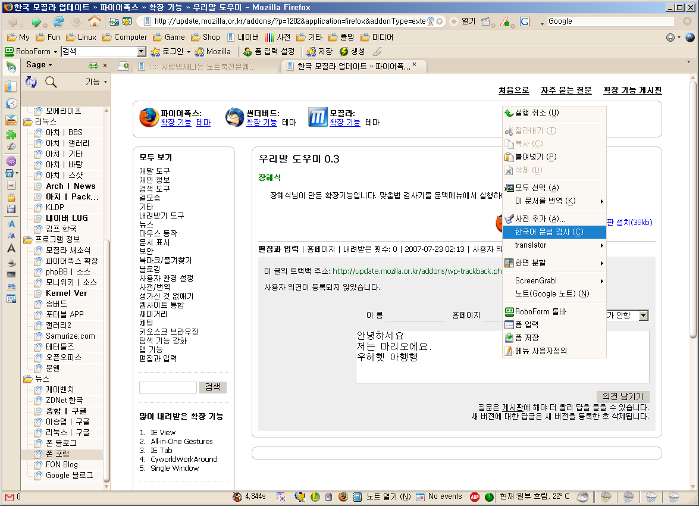Choose 모두 선택 from the context menu
The height and width of the screenshot is (506, 699).
554,188
